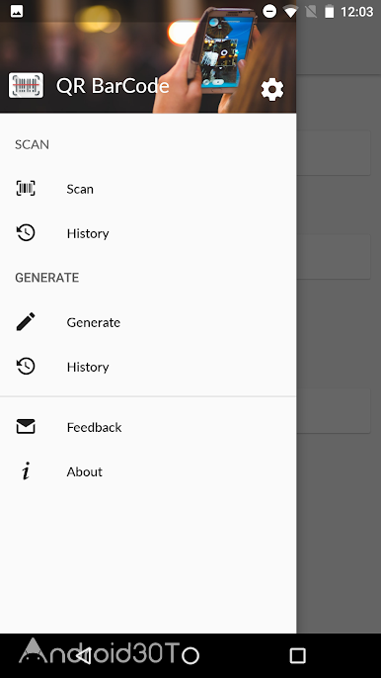Tap the Android back navigation button
The image size is (381, 678).
tap(84, 655)
